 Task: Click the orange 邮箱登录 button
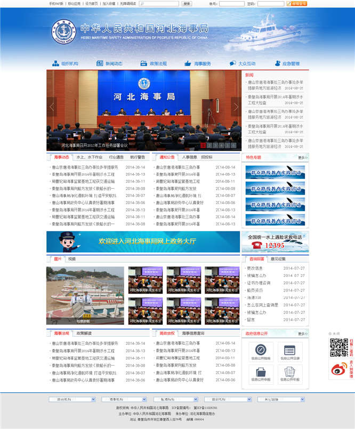click(298, 4)
